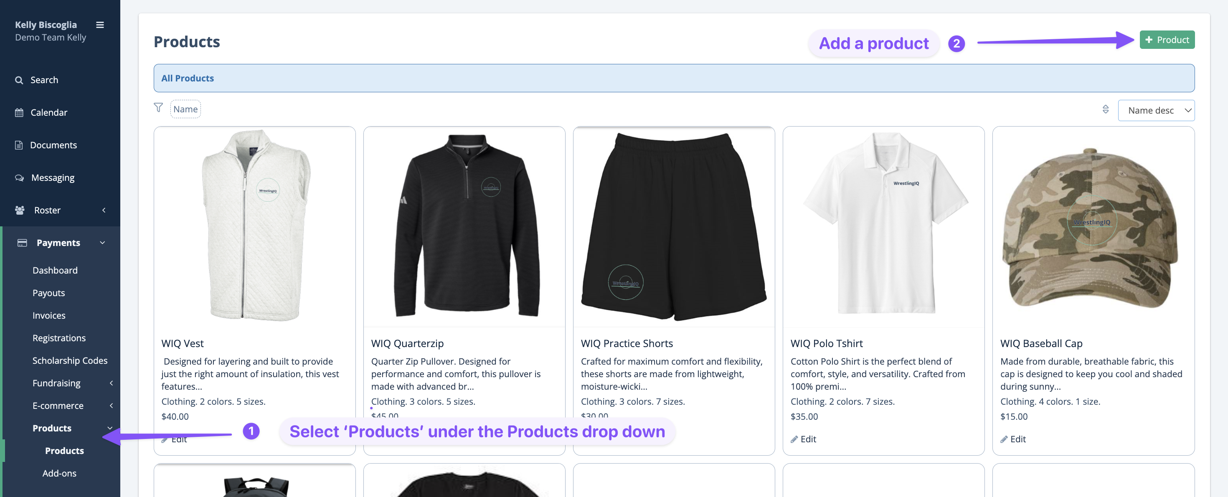Open Documents from the sidebar

point(53,145)
